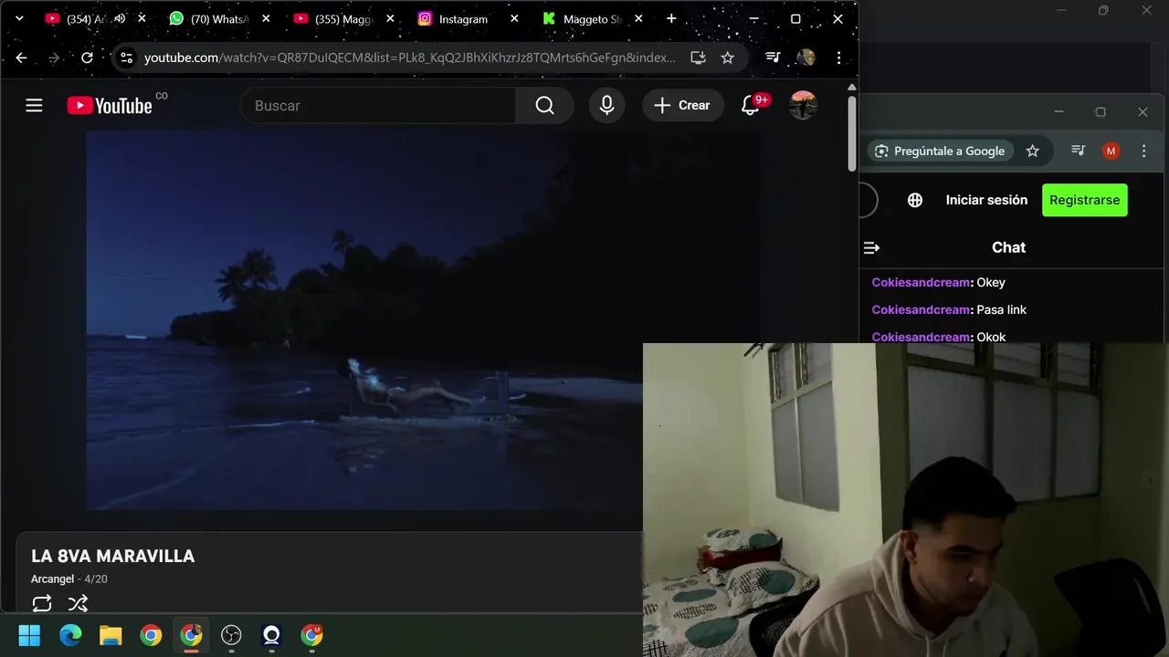Toggle shuffle playlist icon

[x=79, y=603]
